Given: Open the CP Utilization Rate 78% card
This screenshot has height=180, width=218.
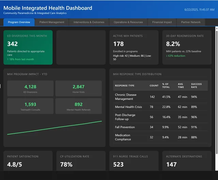Looking at the screenshot, I should point(81,161).
